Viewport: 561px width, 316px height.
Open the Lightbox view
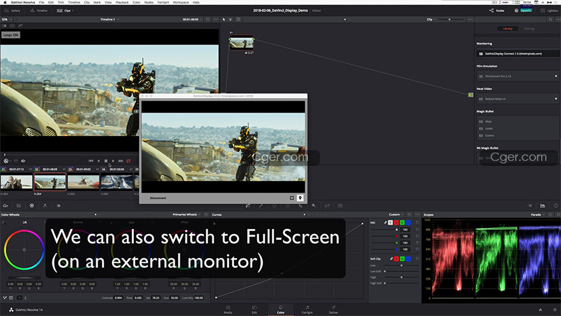point(549,11)
